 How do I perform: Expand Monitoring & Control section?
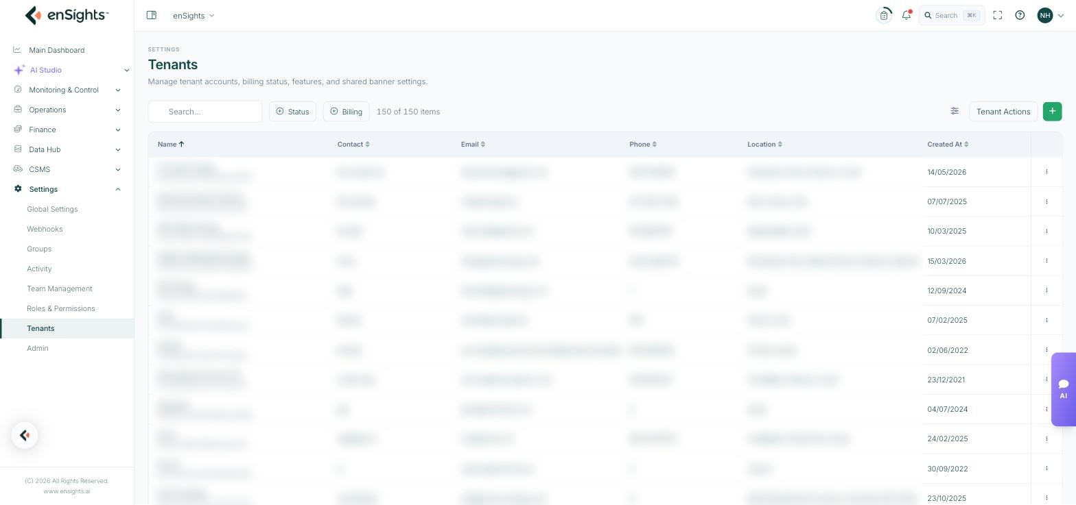point(67,90)
